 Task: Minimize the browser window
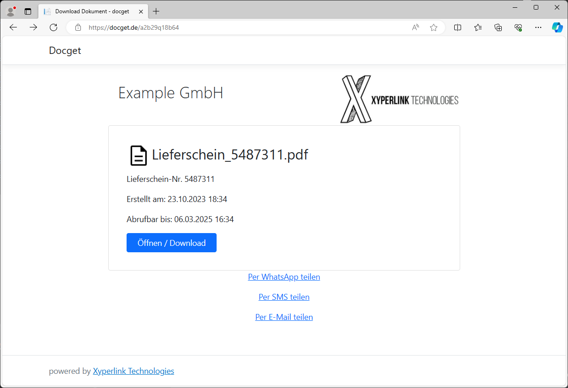coord(515,7)
